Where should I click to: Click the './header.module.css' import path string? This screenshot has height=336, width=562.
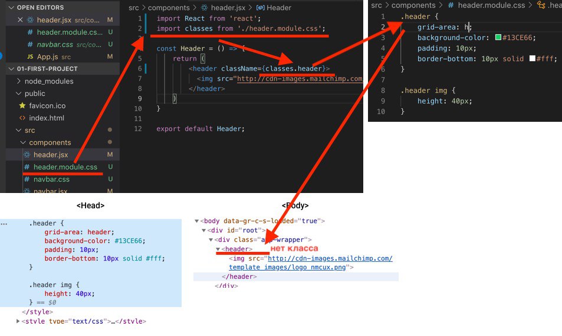(x=279, y=28)
